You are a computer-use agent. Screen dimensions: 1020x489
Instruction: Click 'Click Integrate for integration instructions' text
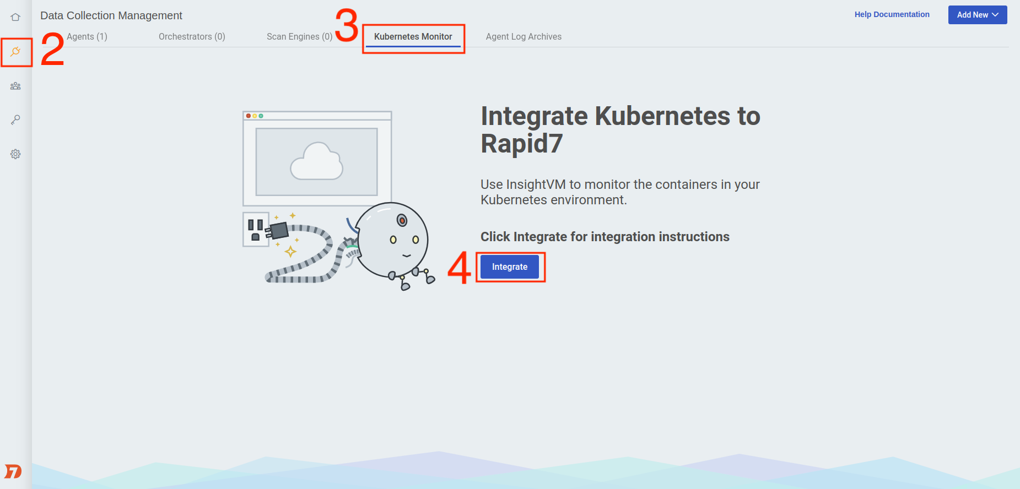tap(605, 237)
